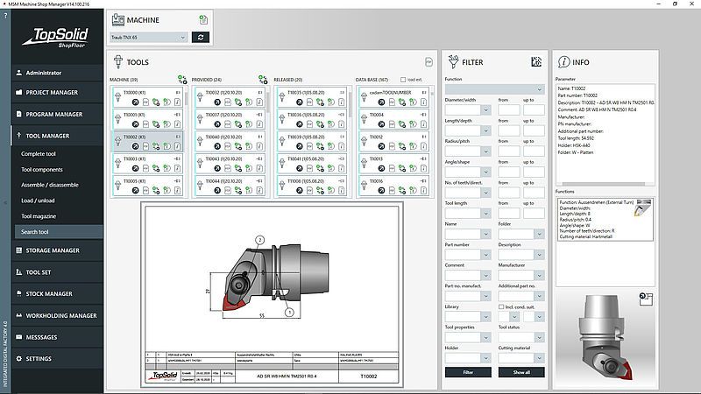
Task: Open the Traub TNX 65 machine dropdown
Action: coord(150,38)
